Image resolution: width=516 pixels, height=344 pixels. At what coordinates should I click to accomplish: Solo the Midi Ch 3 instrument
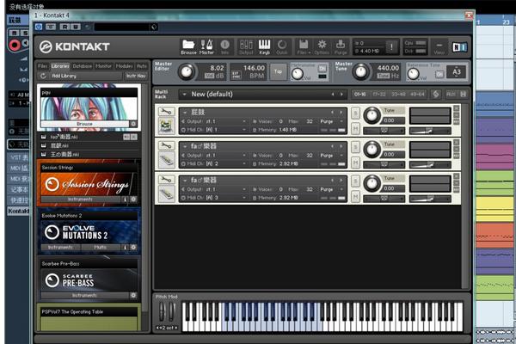coord(355,181)
